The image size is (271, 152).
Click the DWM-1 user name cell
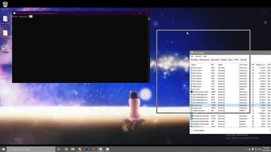[242, 89]
